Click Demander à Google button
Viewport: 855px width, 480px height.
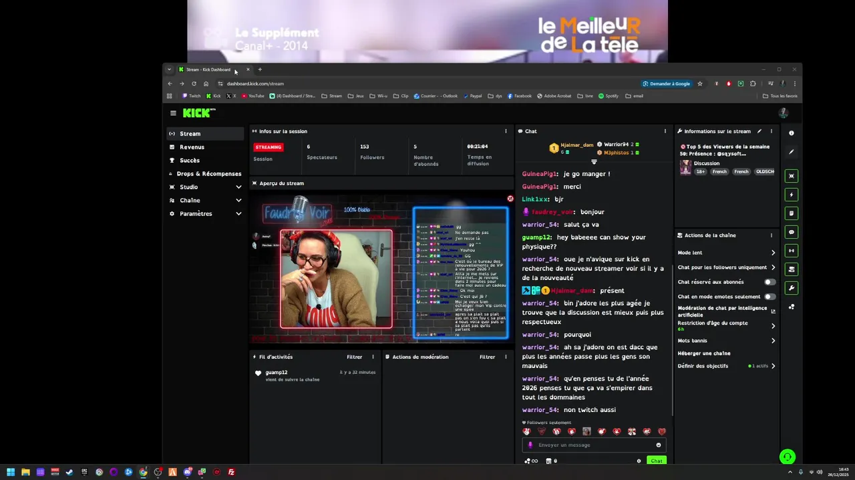click(666, 84)
